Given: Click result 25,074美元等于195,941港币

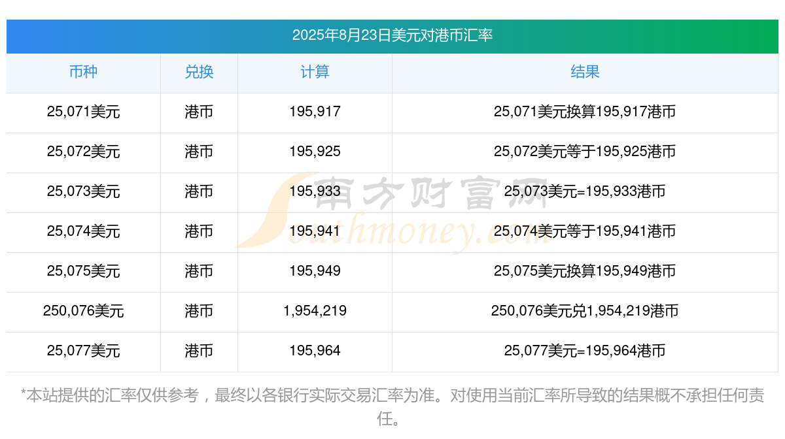Looking at the screenshot, I should pyautogui.click(x=585, y=231).
